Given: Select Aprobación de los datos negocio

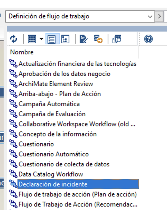Looking at the screenshot, I should [64, 74].
